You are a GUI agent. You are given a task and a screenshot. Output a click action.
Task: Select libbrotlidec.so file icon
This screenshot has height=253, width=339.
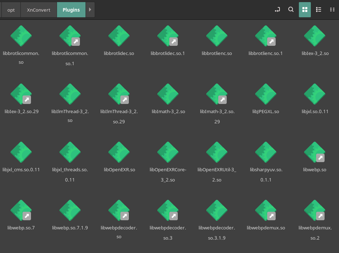point(119,36)
